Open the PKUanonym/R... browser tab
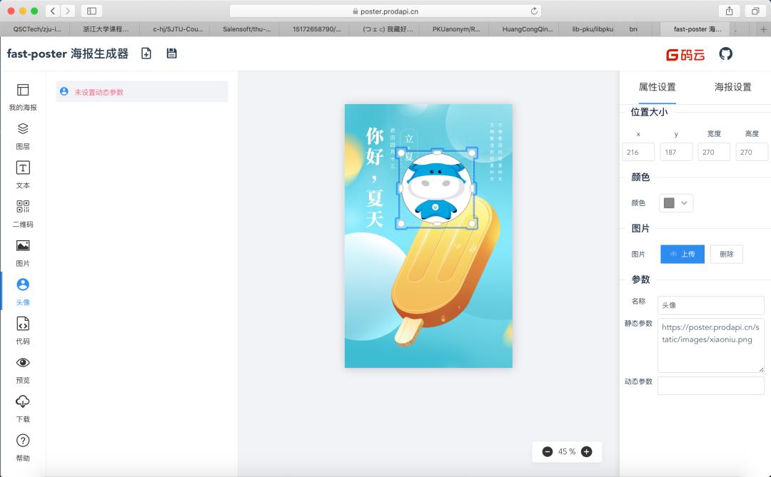This screenshot has height=477, width=771. 455,29
